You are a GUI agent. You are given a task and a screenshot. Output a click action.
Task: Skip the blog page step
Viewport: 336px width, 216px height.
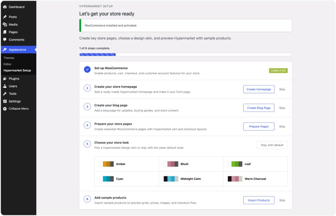[x=282, y=108]
